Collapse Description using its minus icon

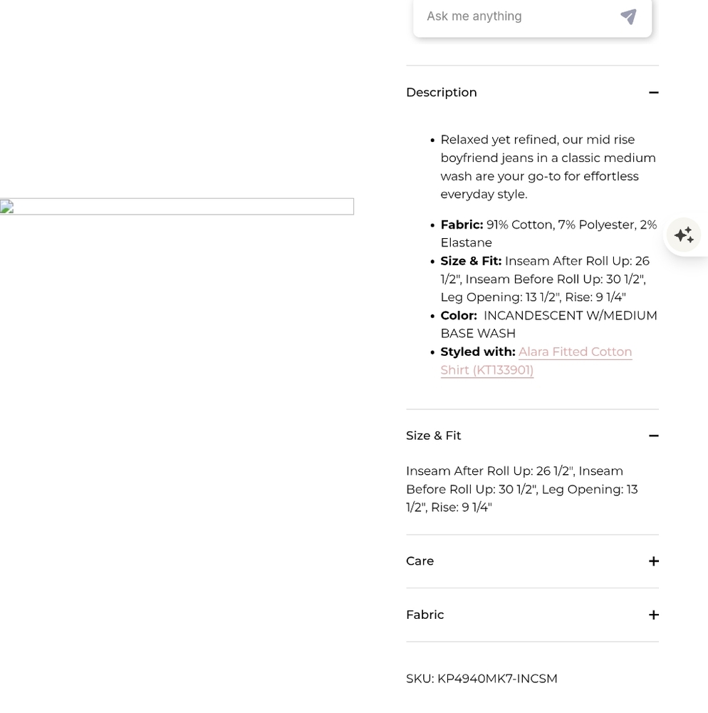point(653,93)
